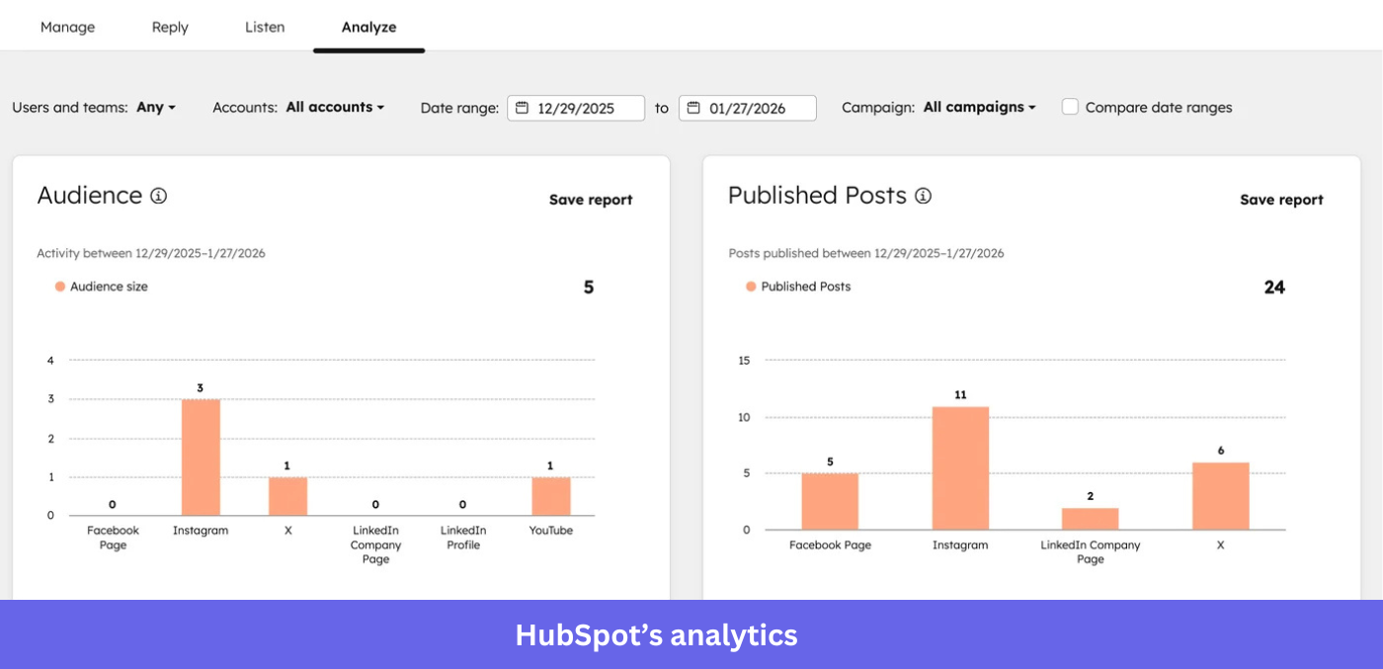Click the calendar icon in end date field
The width and height of the screenshot is (1383, 669).
[694, 108]
